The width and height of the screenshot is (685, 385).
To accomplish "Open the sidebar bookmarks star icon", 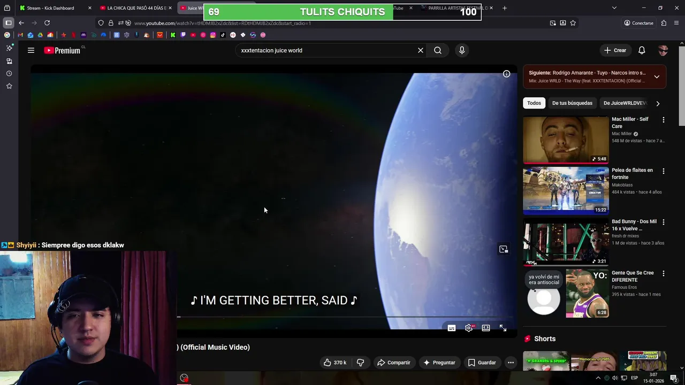I will 9,86.
